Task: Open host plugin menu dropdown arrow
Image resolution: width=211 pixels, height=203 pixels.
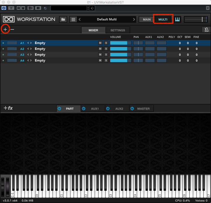Action: click(207, 8)
